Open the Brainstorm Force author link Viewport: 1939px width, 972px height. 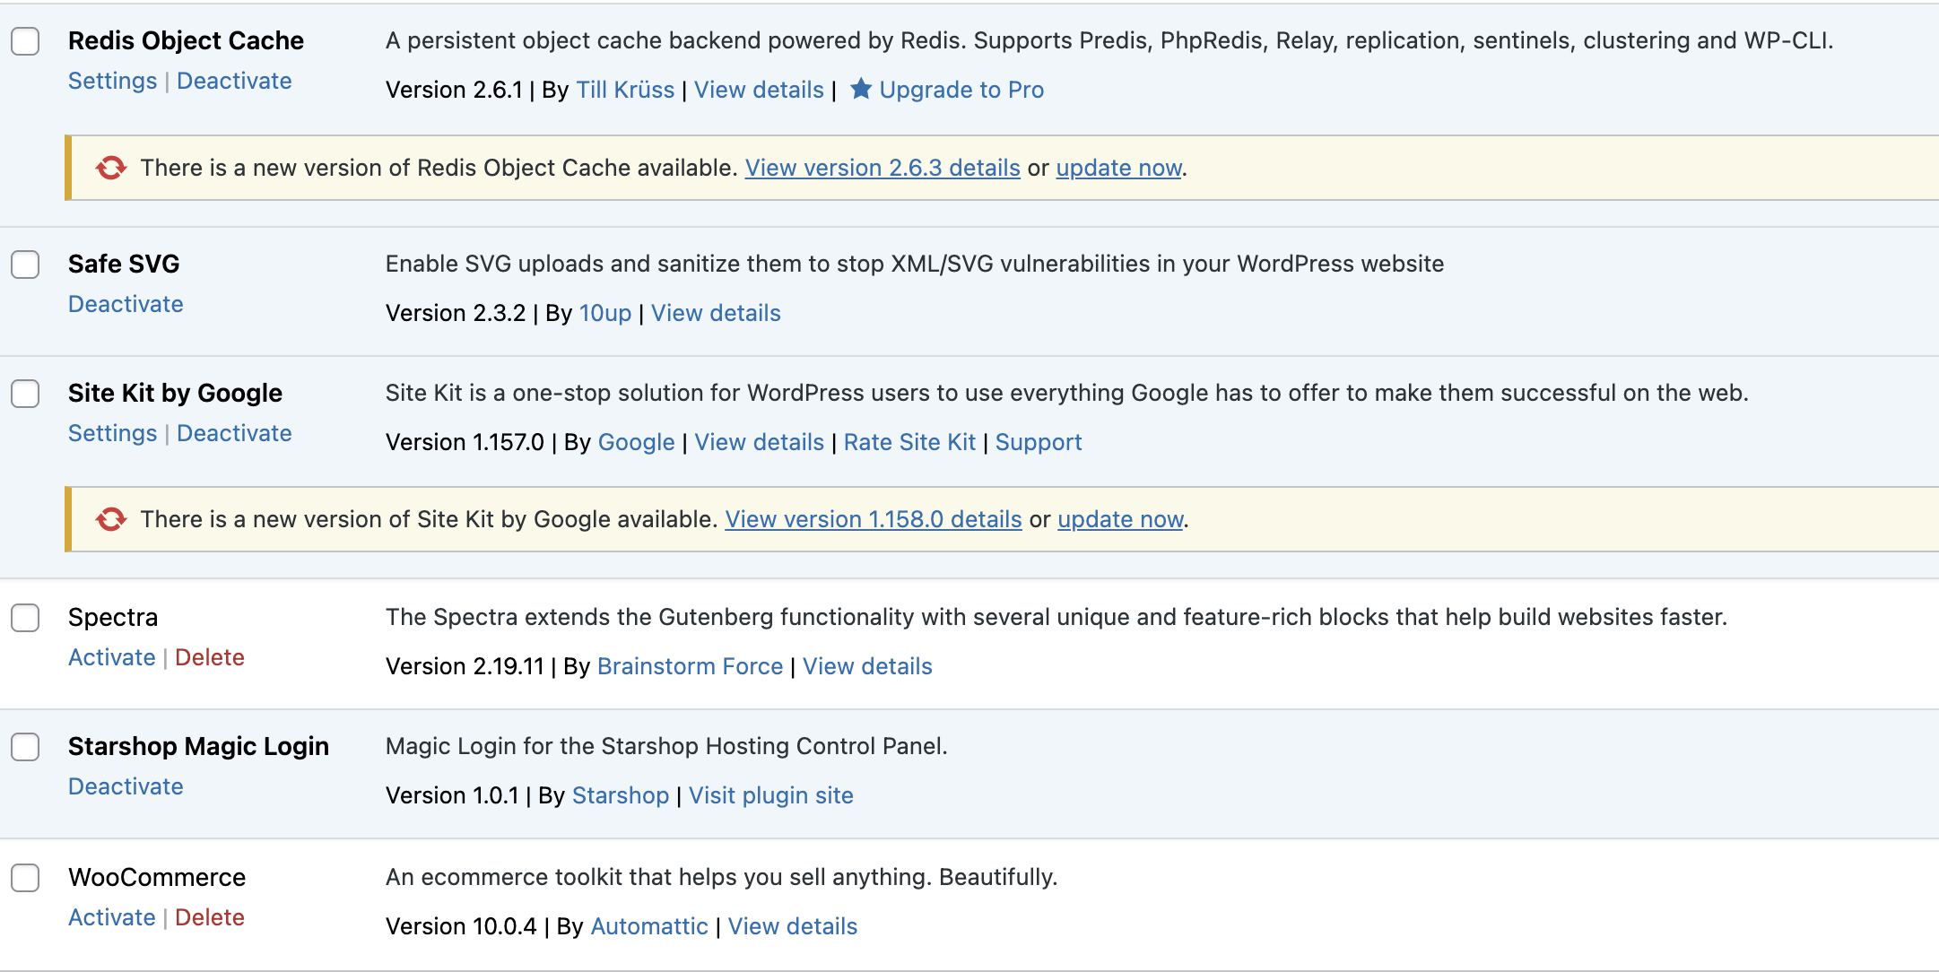coord(690,666)
